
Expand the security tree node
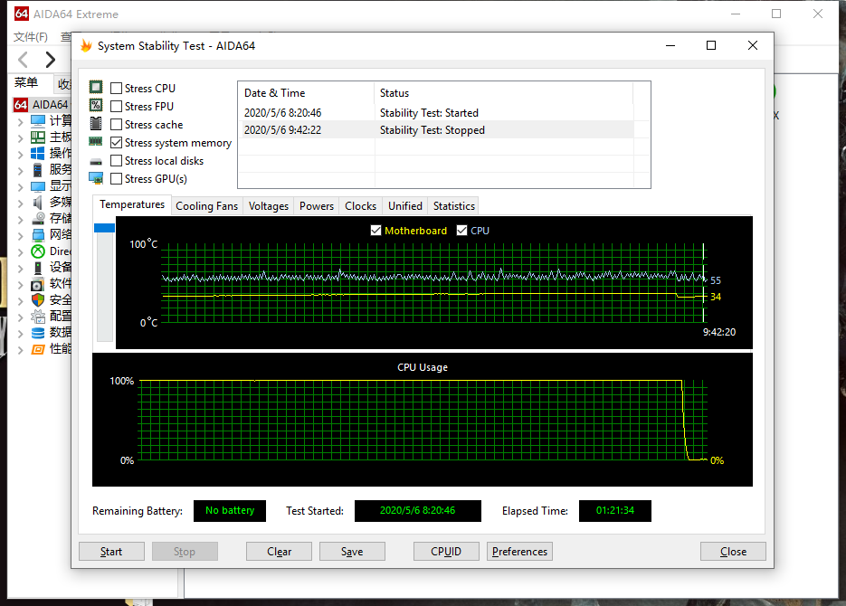pos(20,299)
